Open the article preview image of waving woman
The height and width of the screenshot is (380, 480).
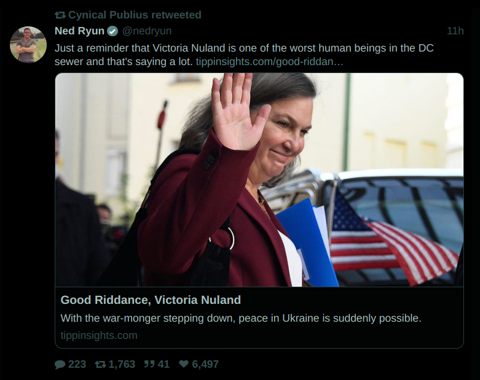click(259, 180)
